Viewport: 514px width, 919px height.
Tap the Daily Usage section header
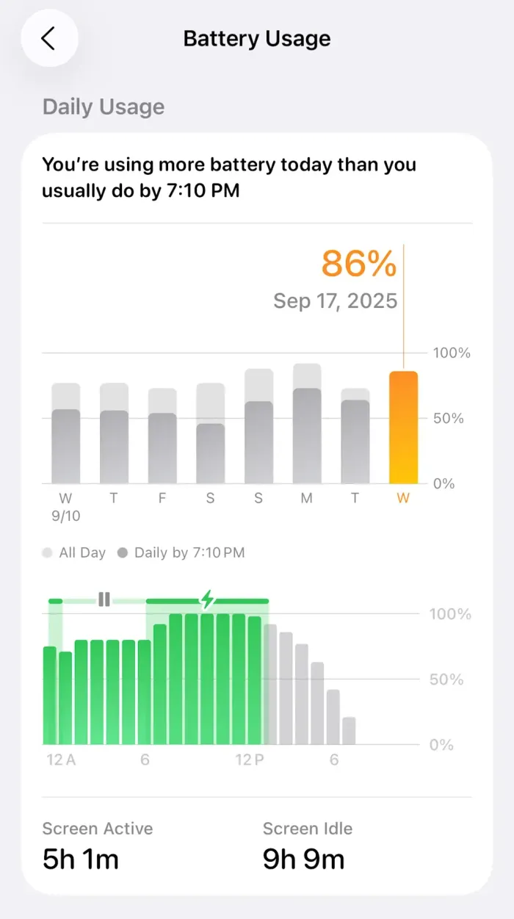point(104,107)
